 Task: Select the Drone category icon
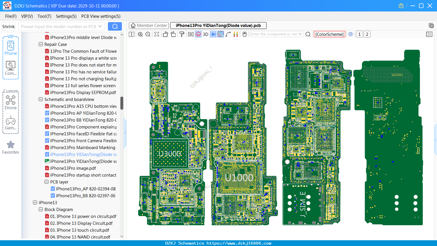click(x=11, y=102)
